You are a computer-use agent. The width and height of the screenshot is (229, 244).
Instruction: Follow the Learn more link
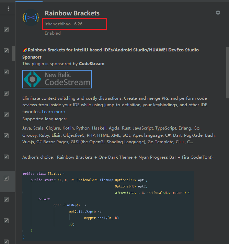pos(53,112)
